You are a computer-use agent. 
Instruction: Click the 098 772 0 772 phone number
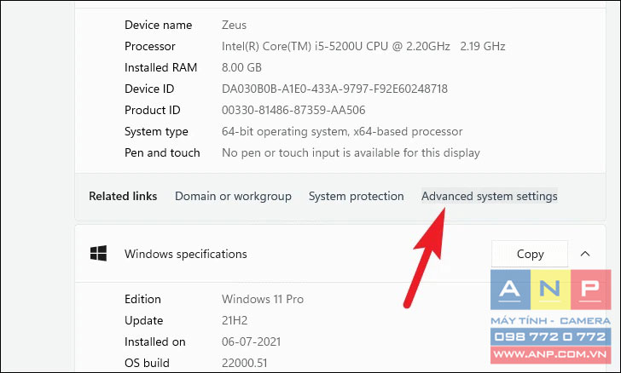550,336
